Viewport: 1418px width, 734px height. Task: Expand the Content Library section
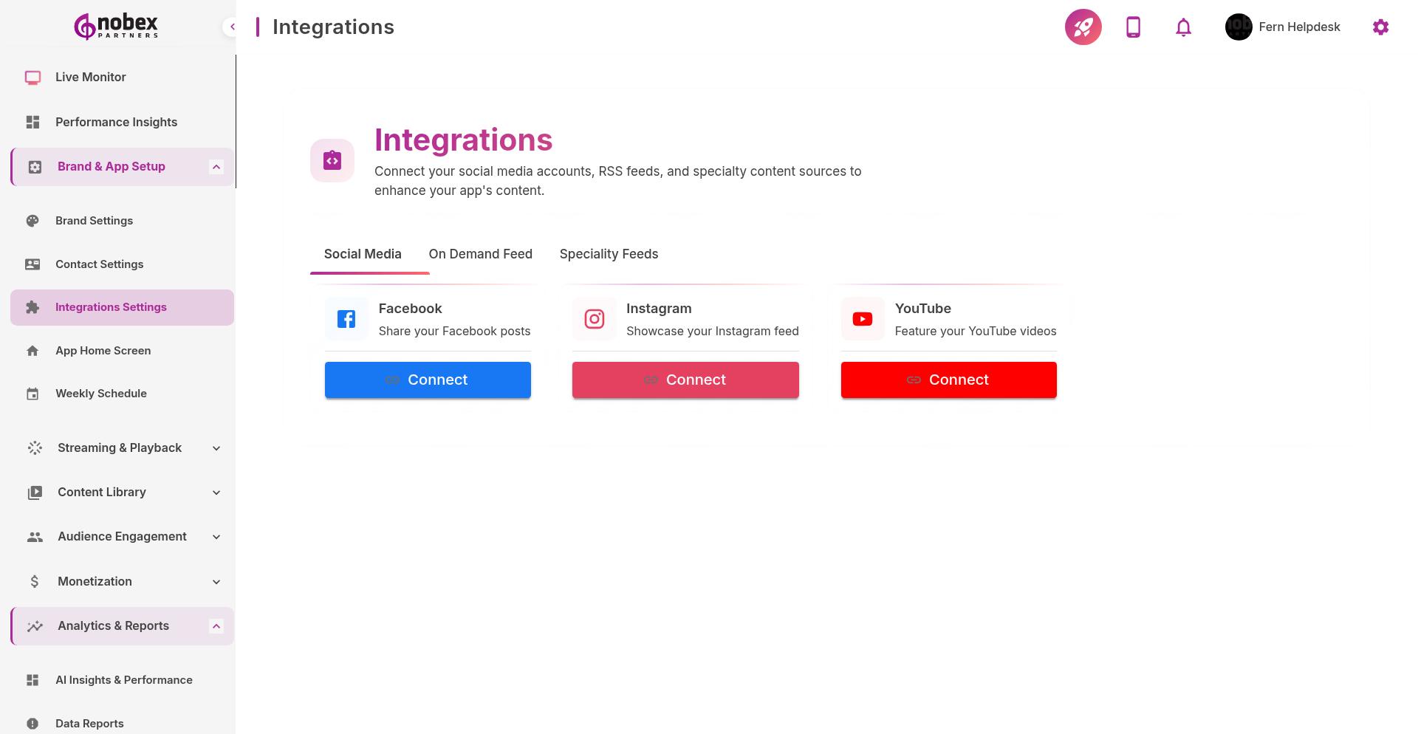(x=216, y=493)
